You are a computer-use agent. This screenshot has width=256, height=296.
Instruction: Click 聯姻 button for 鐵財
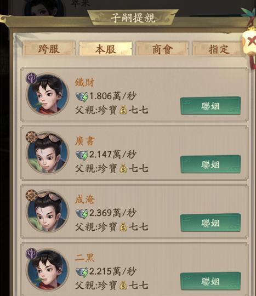pyautogui.click(x=211, y=106)
